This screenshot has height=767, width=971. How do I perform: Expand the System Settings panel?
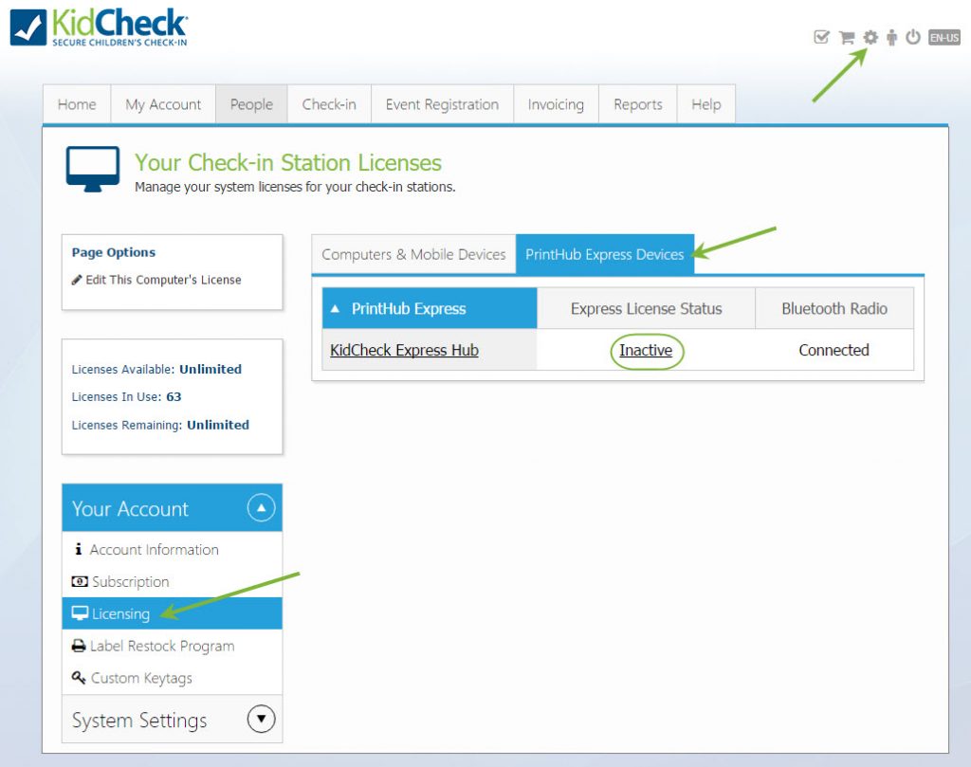point(261,719)
